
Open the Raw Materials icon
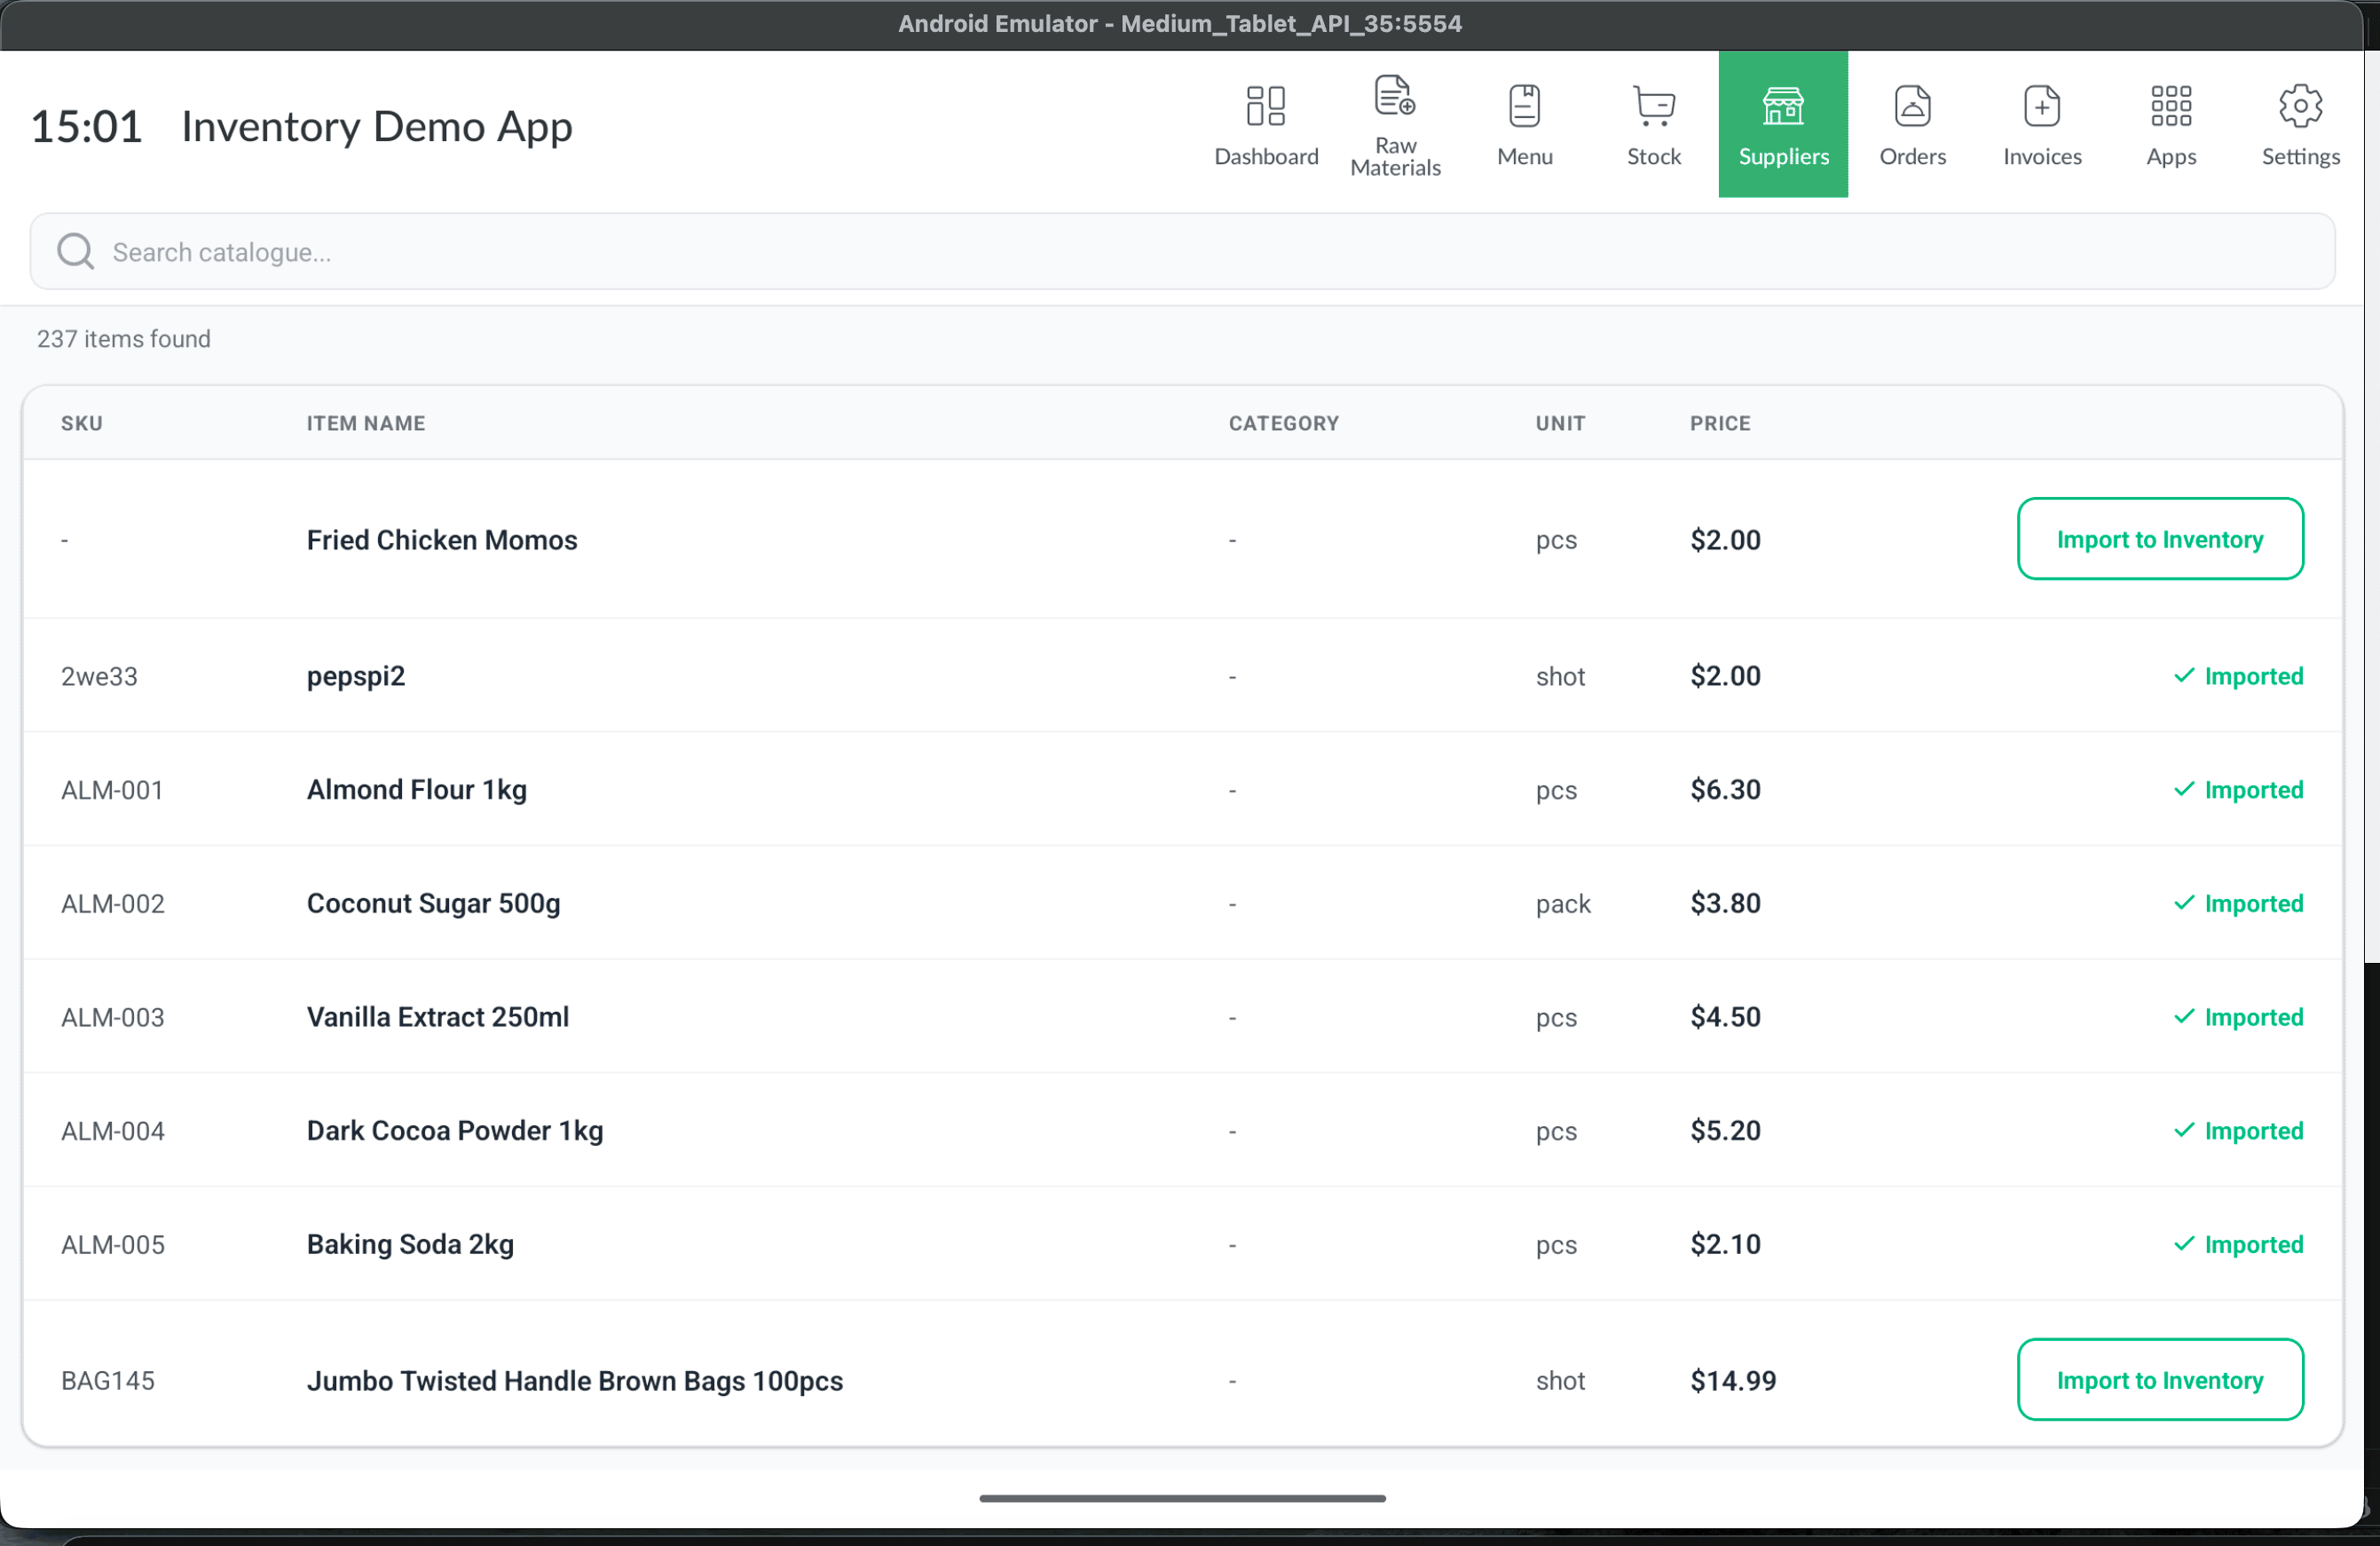1395,96
